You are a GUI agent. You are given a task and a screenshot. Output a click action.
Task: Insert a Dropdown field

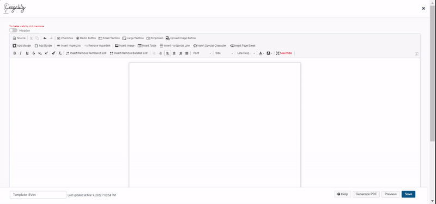click(x=155, y=38)
